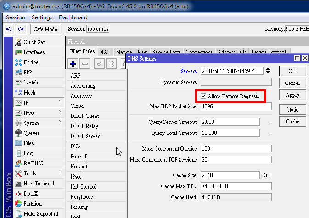The width and height of the screenshot is (309, 218).
Task: Select DNS from IP submenu
Action: [96, 146]
